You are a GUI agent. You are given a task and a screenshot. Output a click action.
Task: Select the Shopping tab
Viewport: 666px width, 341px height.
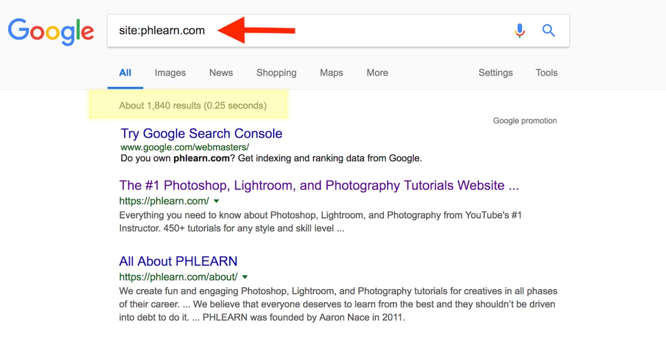(x=276, y=73)
